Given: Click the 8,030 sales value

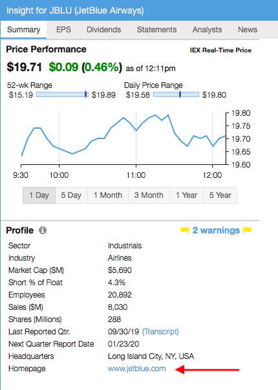Looking at the screenshot, I should [x=118, y=307].
